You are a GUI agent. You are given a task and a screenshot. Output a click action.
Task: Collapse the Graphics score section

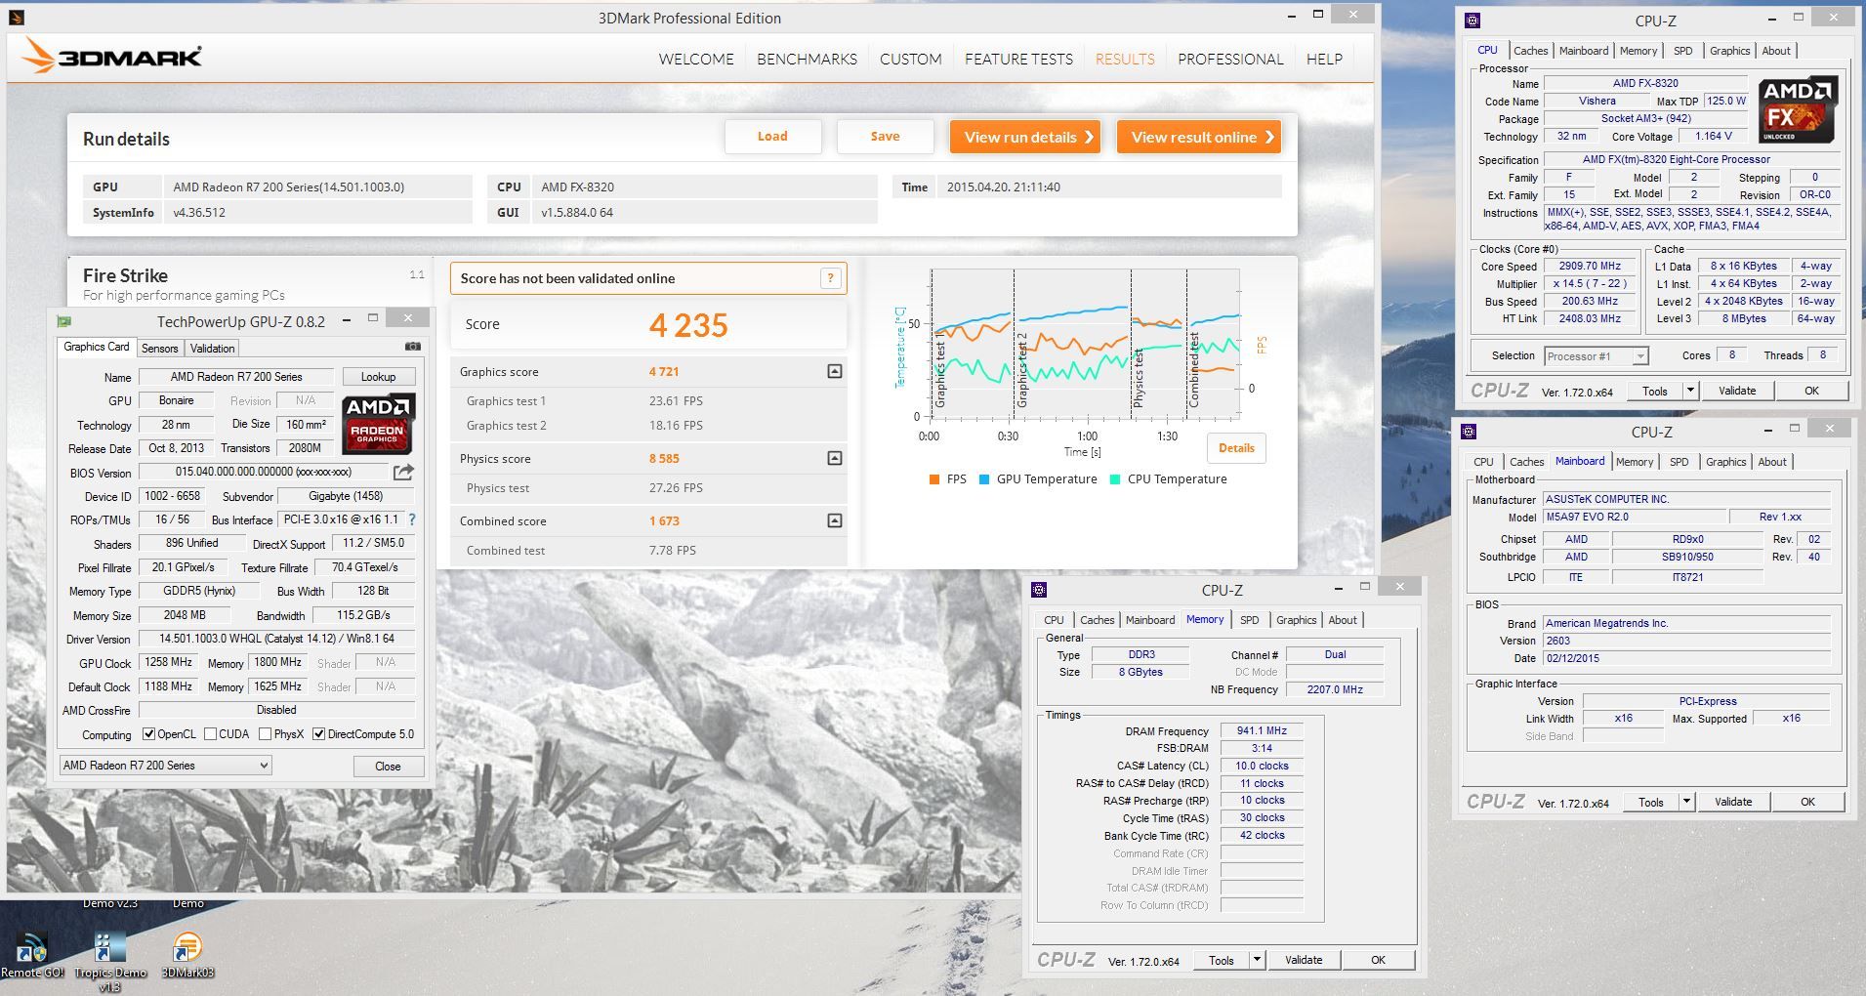[834, 371]
